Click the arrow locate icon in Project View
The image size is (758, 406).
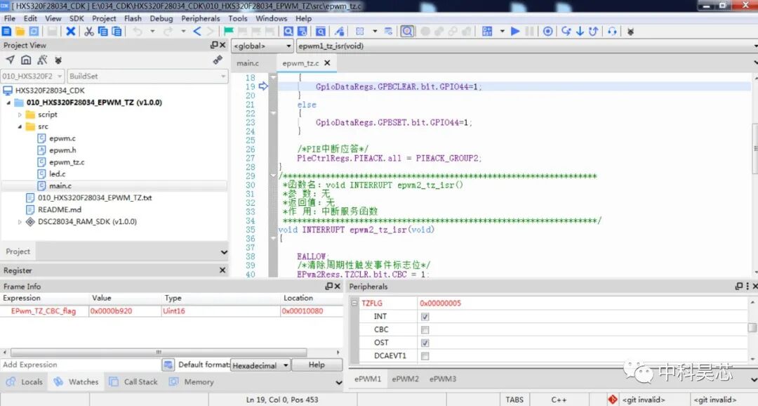(x=10, y=60)
